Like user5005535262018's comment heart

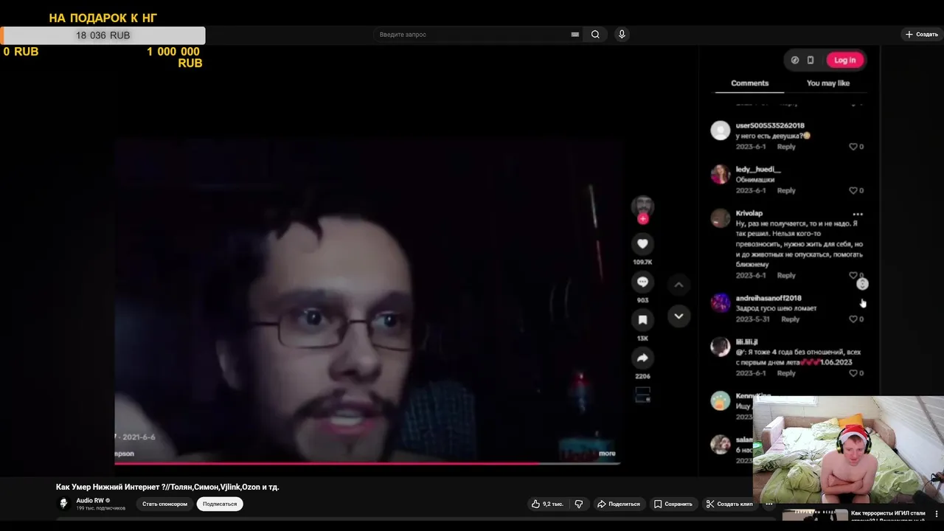pyautogui.click(x=853, y=147)
